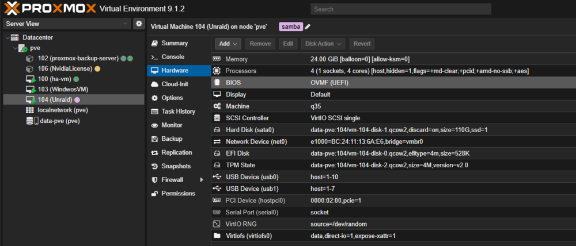Click the Edit button

pyautogui.click(x=288, y=44)
